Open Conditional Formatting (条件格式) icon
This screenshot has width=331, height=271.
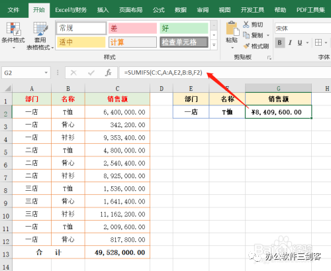point(13,28)
